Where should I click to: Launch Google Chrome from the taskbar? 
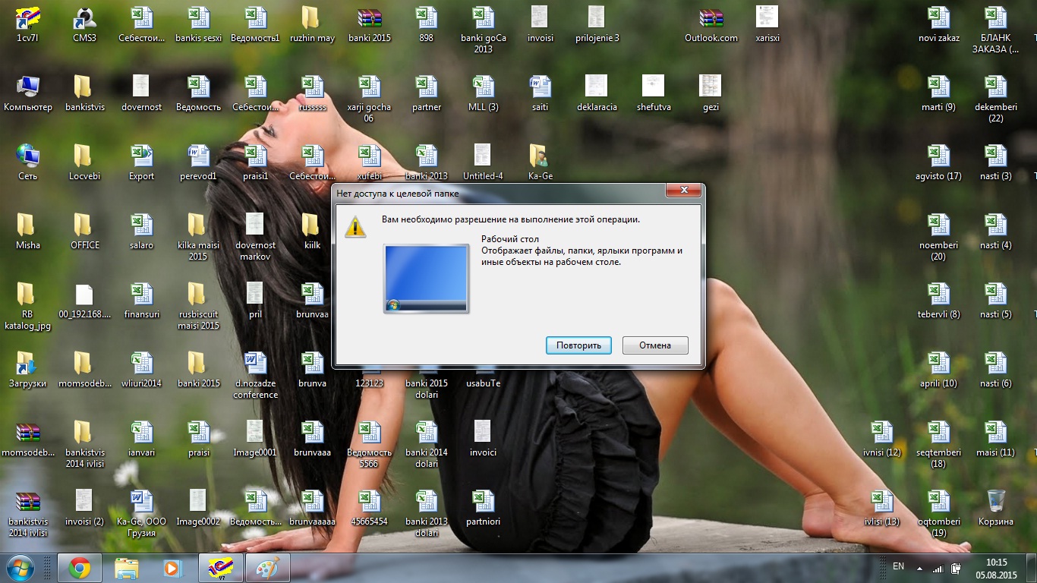click(x=80, y=568)
